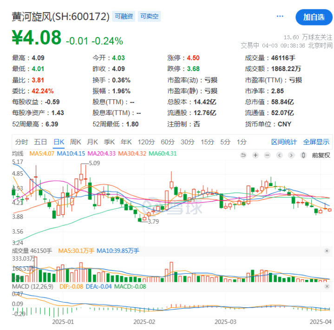Viewport: 334px width, 330px height.
Task: Click the MA30:4.32 moving average label
Action: click(132, 154)
